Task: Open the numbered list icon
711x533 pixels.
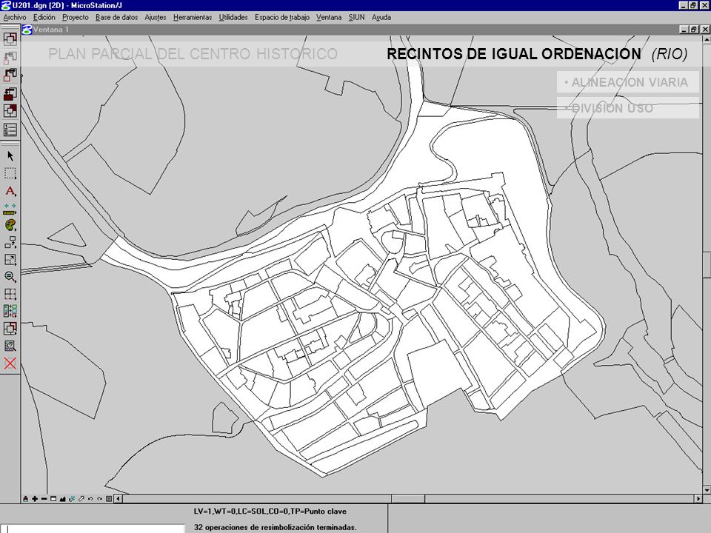Action: 10,130
